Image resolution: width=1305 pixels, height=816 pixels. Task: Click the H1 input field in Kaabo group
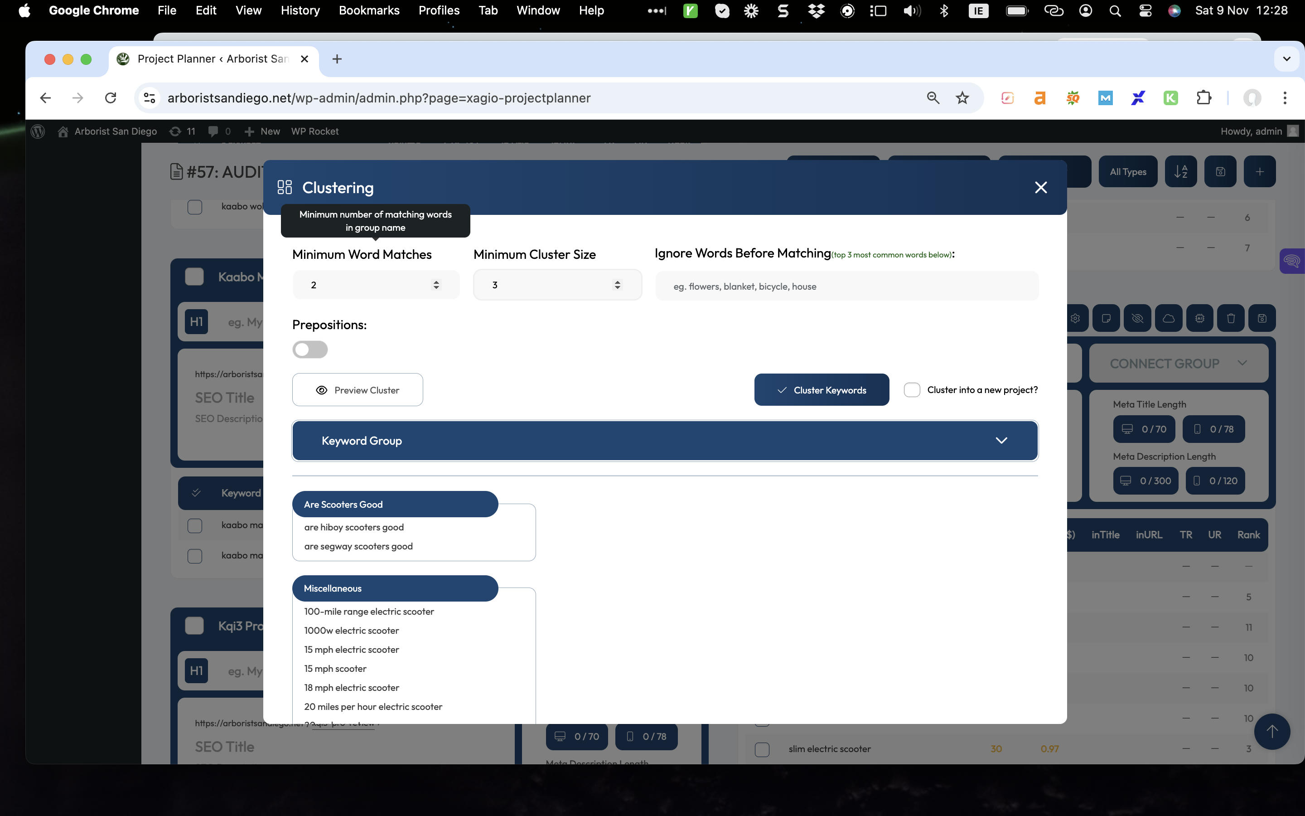(x=245, y=322)
